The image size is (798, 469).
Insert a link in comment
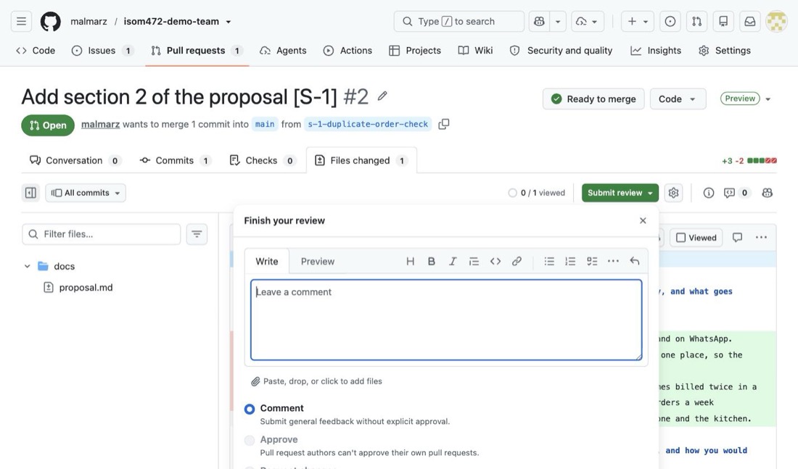tap(517, 262)
